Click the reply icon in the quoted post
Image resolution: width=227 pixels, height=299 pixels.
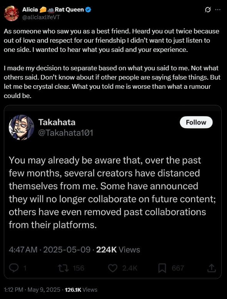(14, 268)
